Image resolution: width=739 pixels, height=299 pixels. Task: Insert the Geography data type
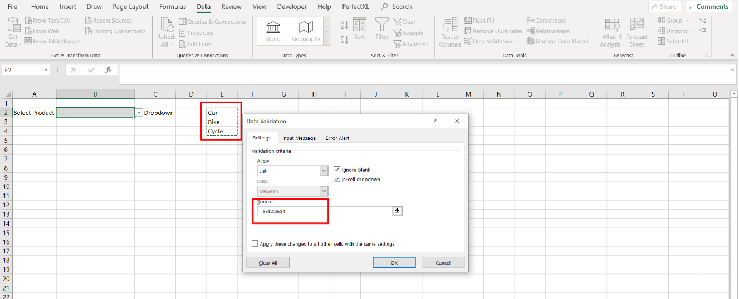[x=306, y=31]
